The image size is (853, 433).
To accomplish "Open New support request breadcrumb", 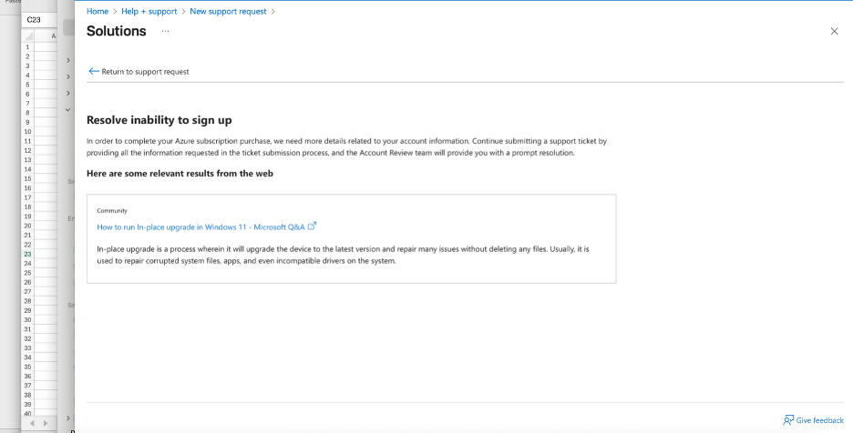I will pos(228,12).
